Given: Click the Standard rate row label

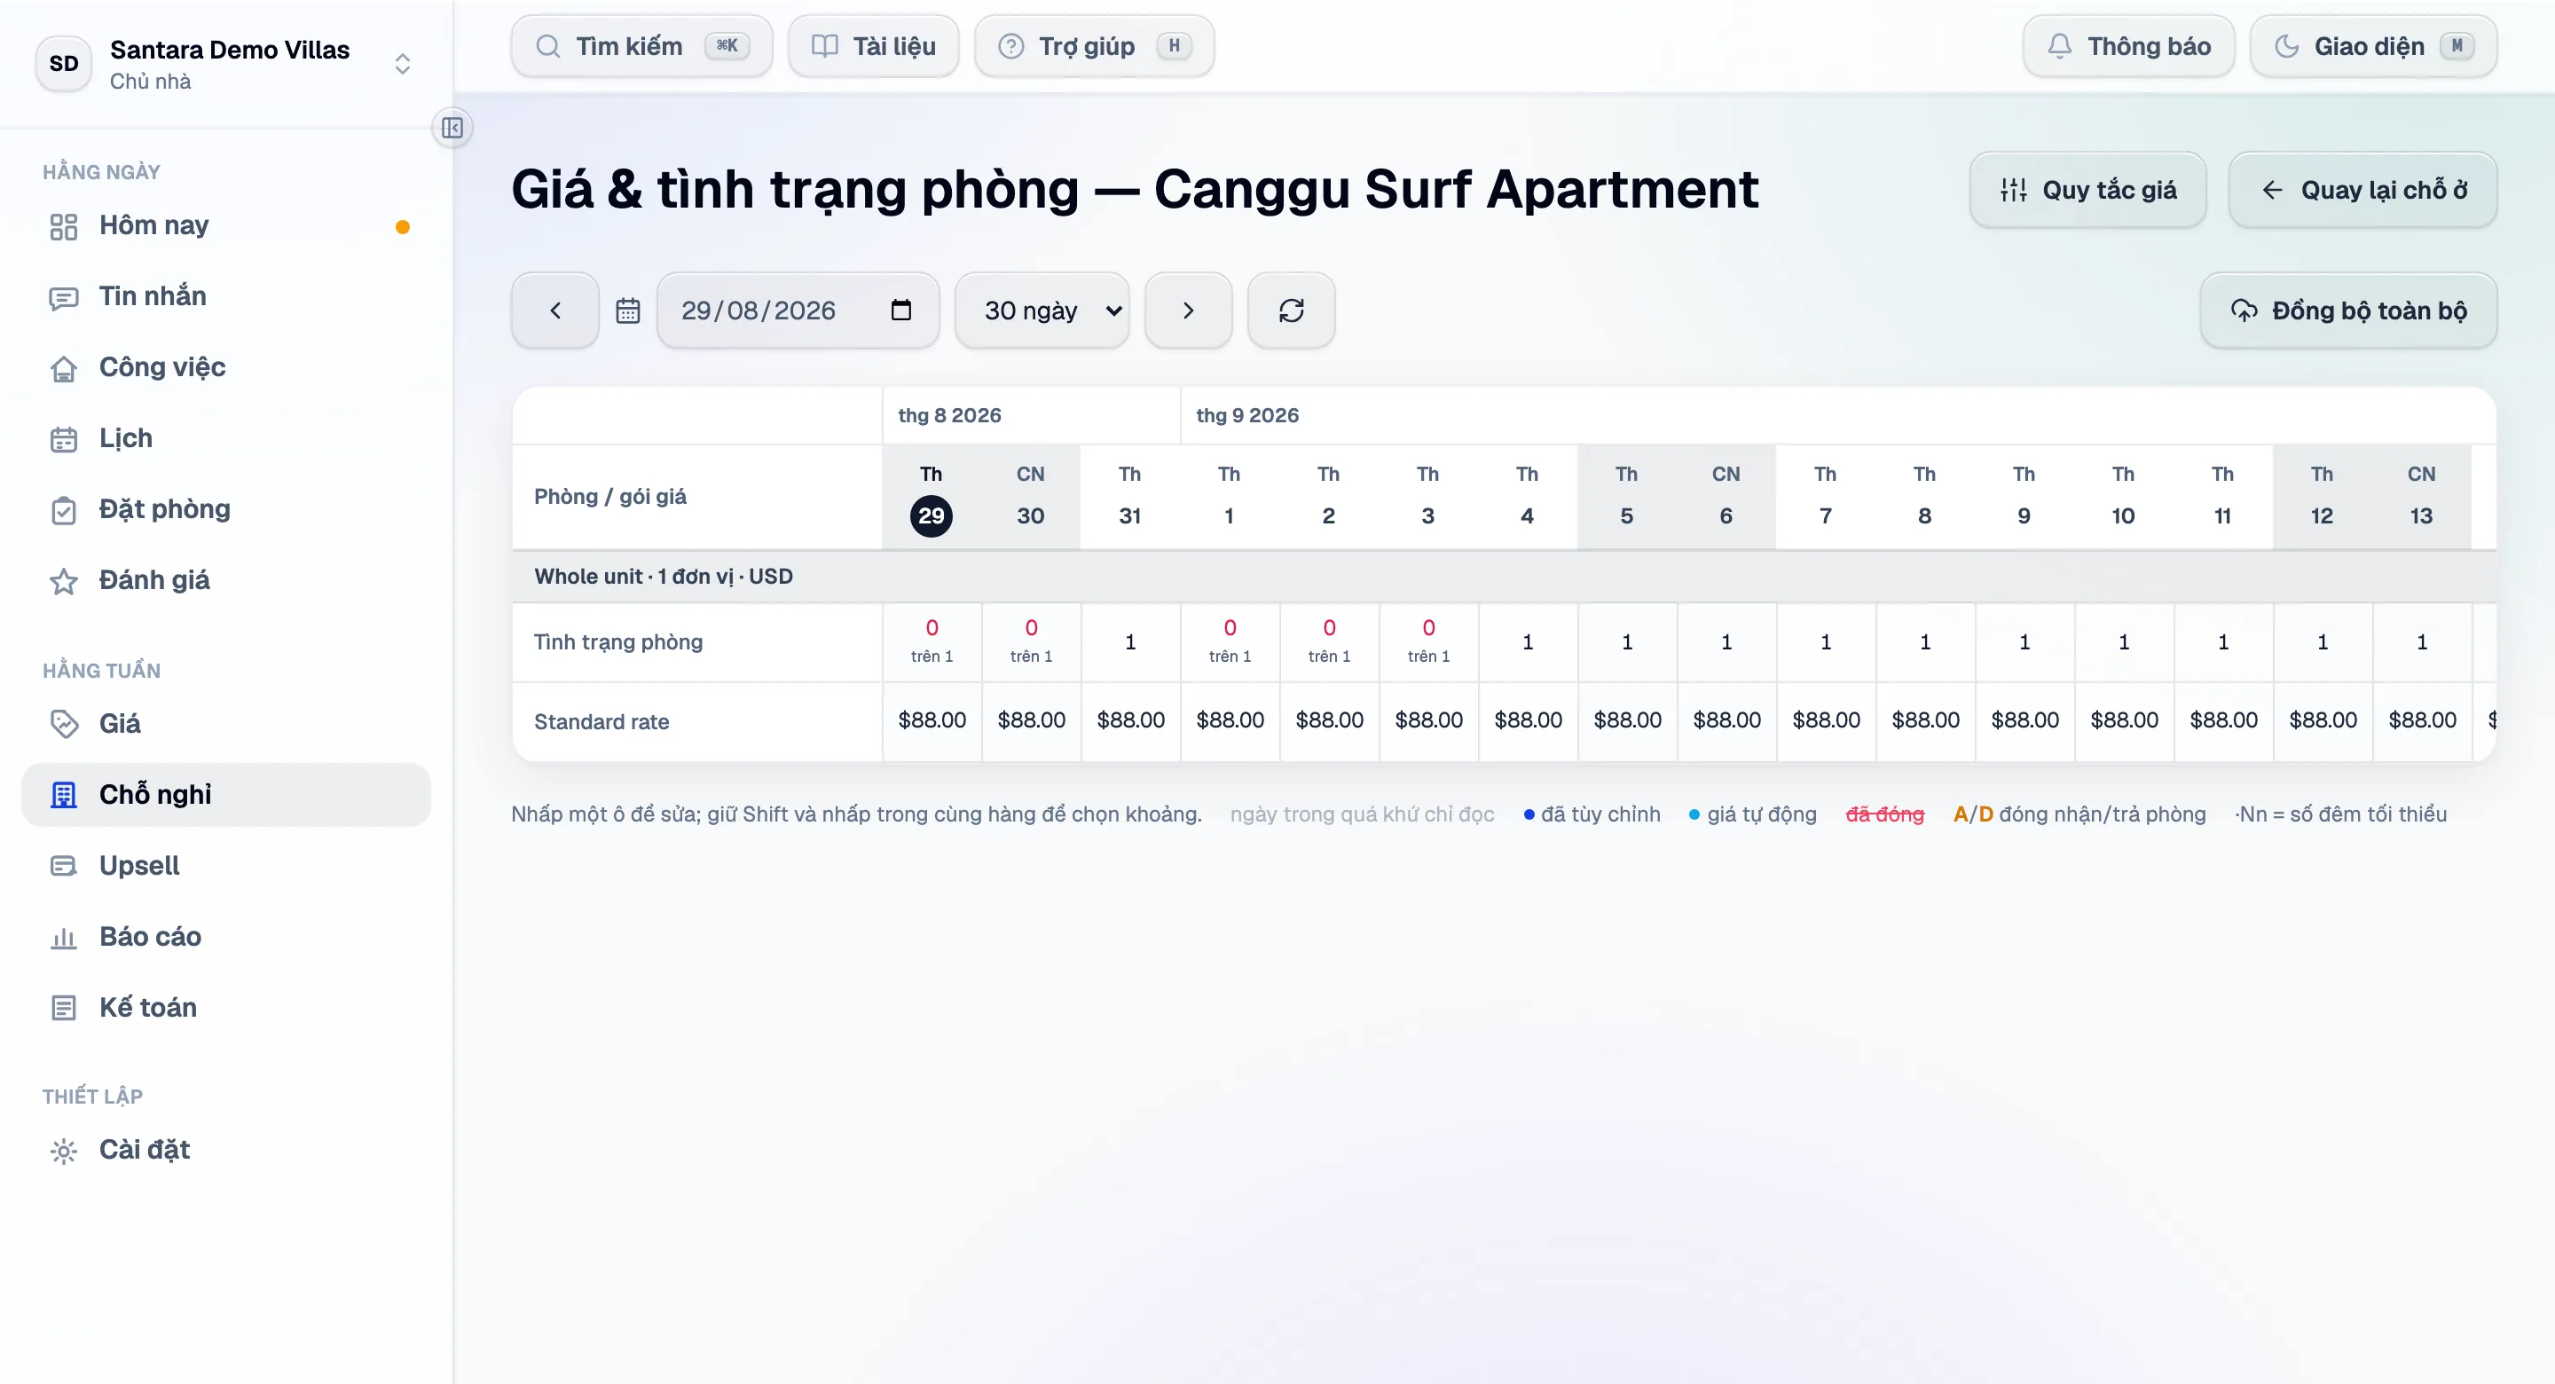Looking at the screenshot, I should coord(601,722).
